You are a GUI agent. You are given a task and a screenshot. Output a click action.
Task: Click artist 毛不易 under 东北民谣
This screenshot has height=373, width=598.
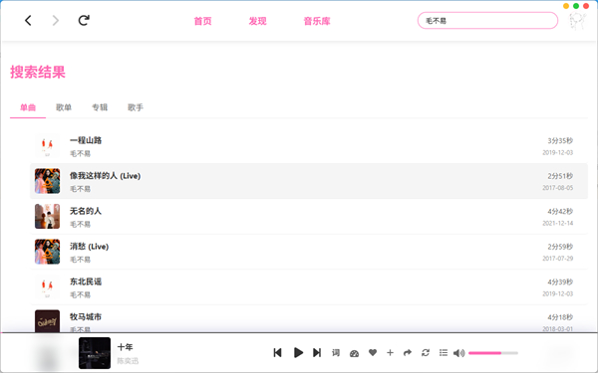(x=80, y=295)
